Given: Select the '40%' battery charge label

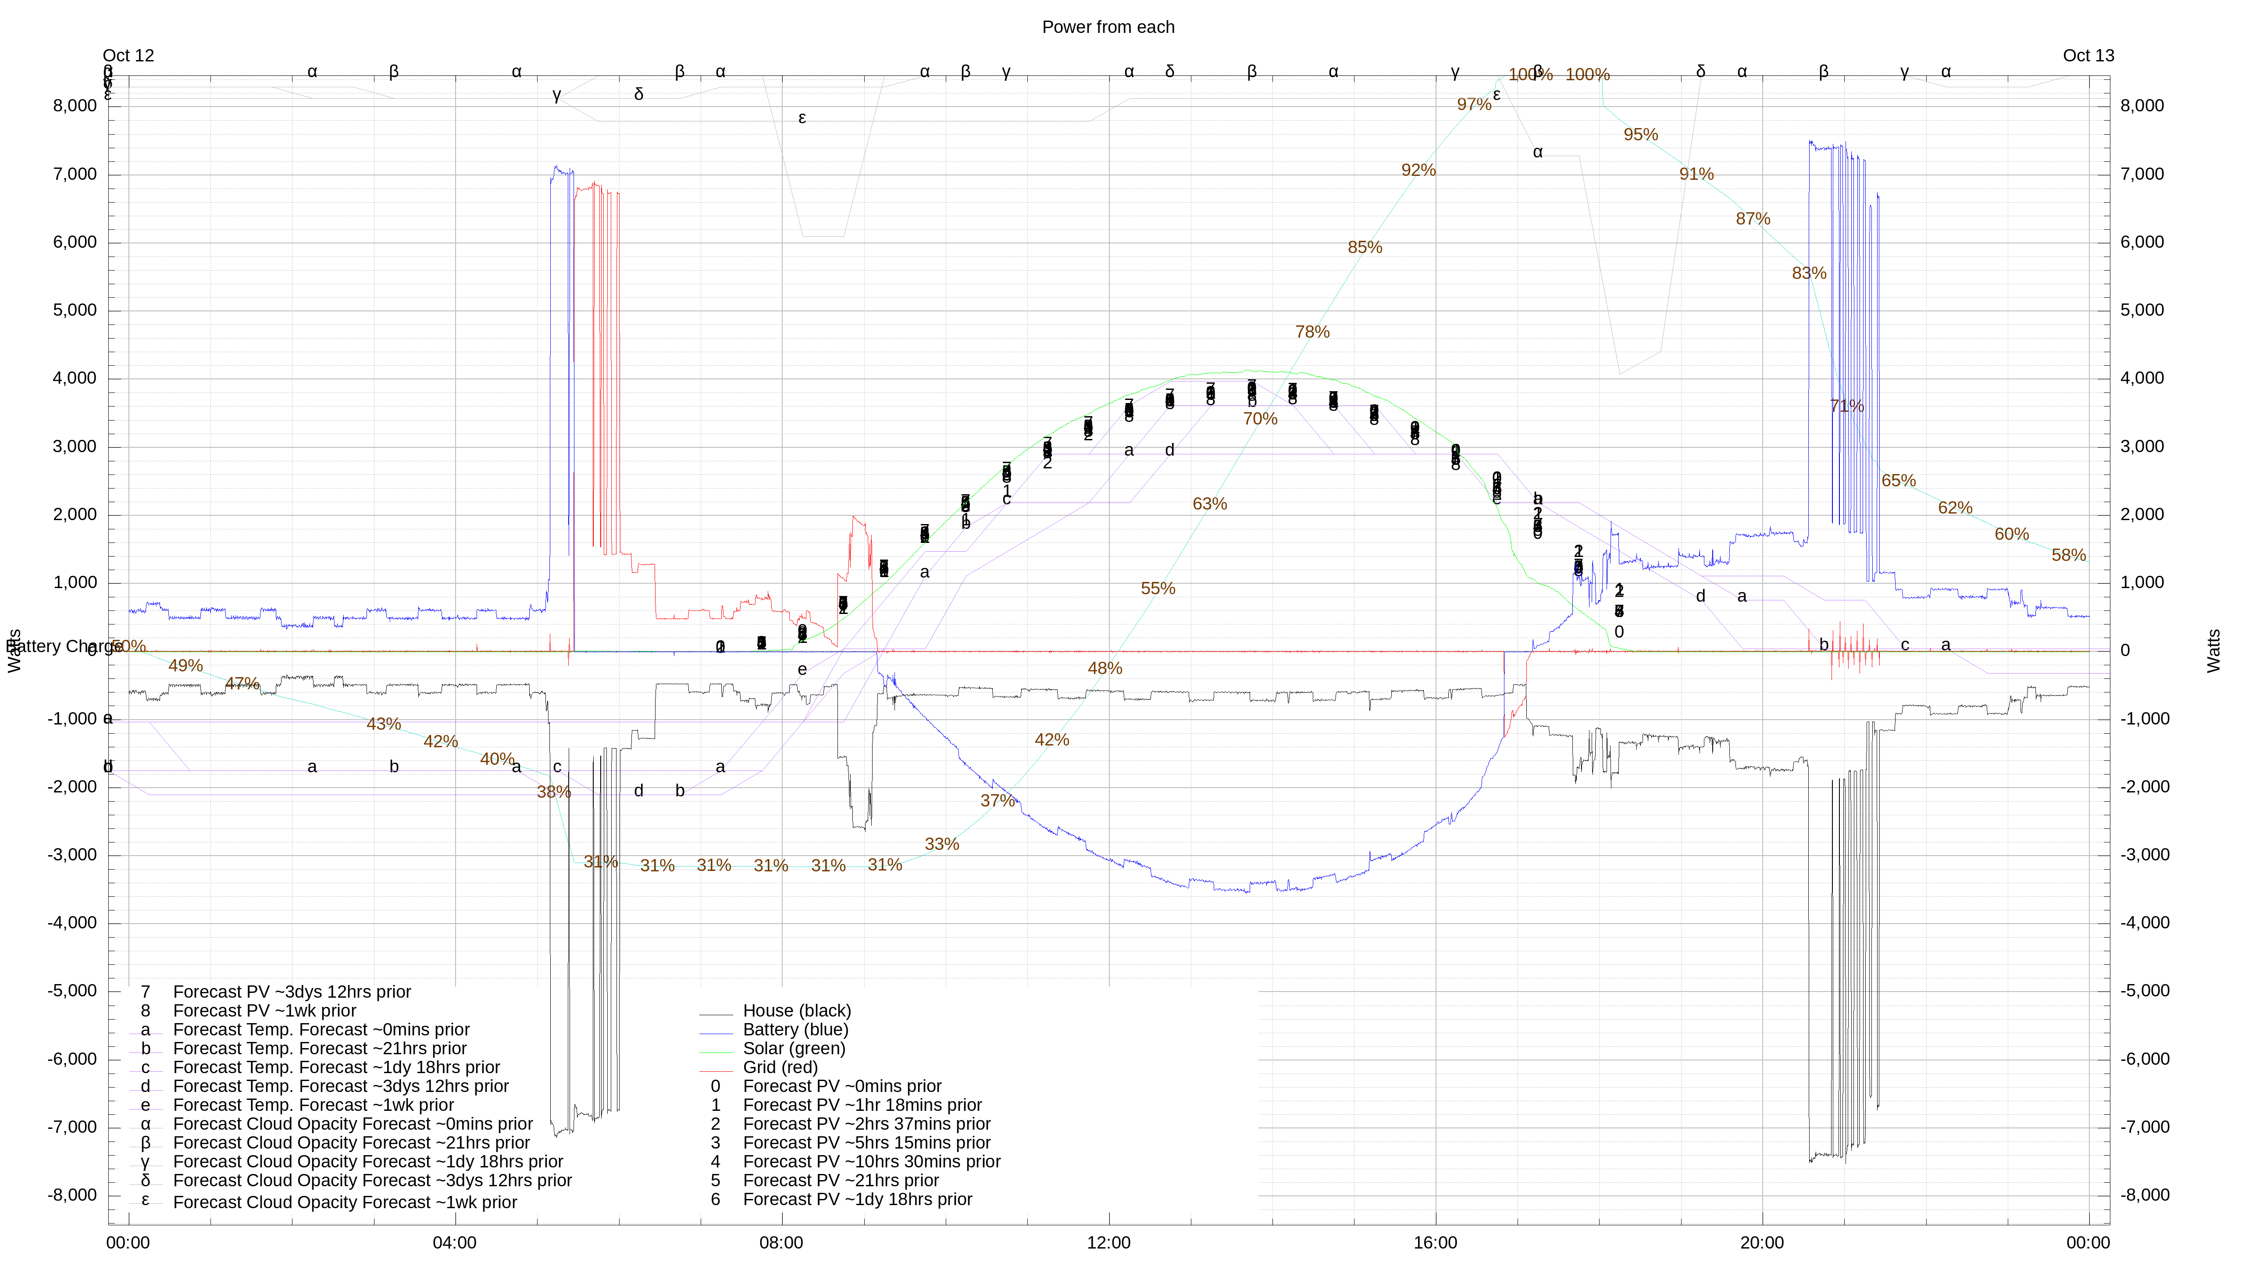Looking at the screenshot, I should pos(497,759).
